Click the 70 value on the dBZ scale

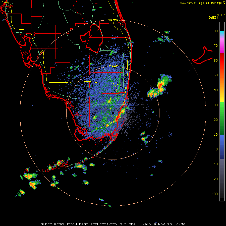tap(216, 46)
